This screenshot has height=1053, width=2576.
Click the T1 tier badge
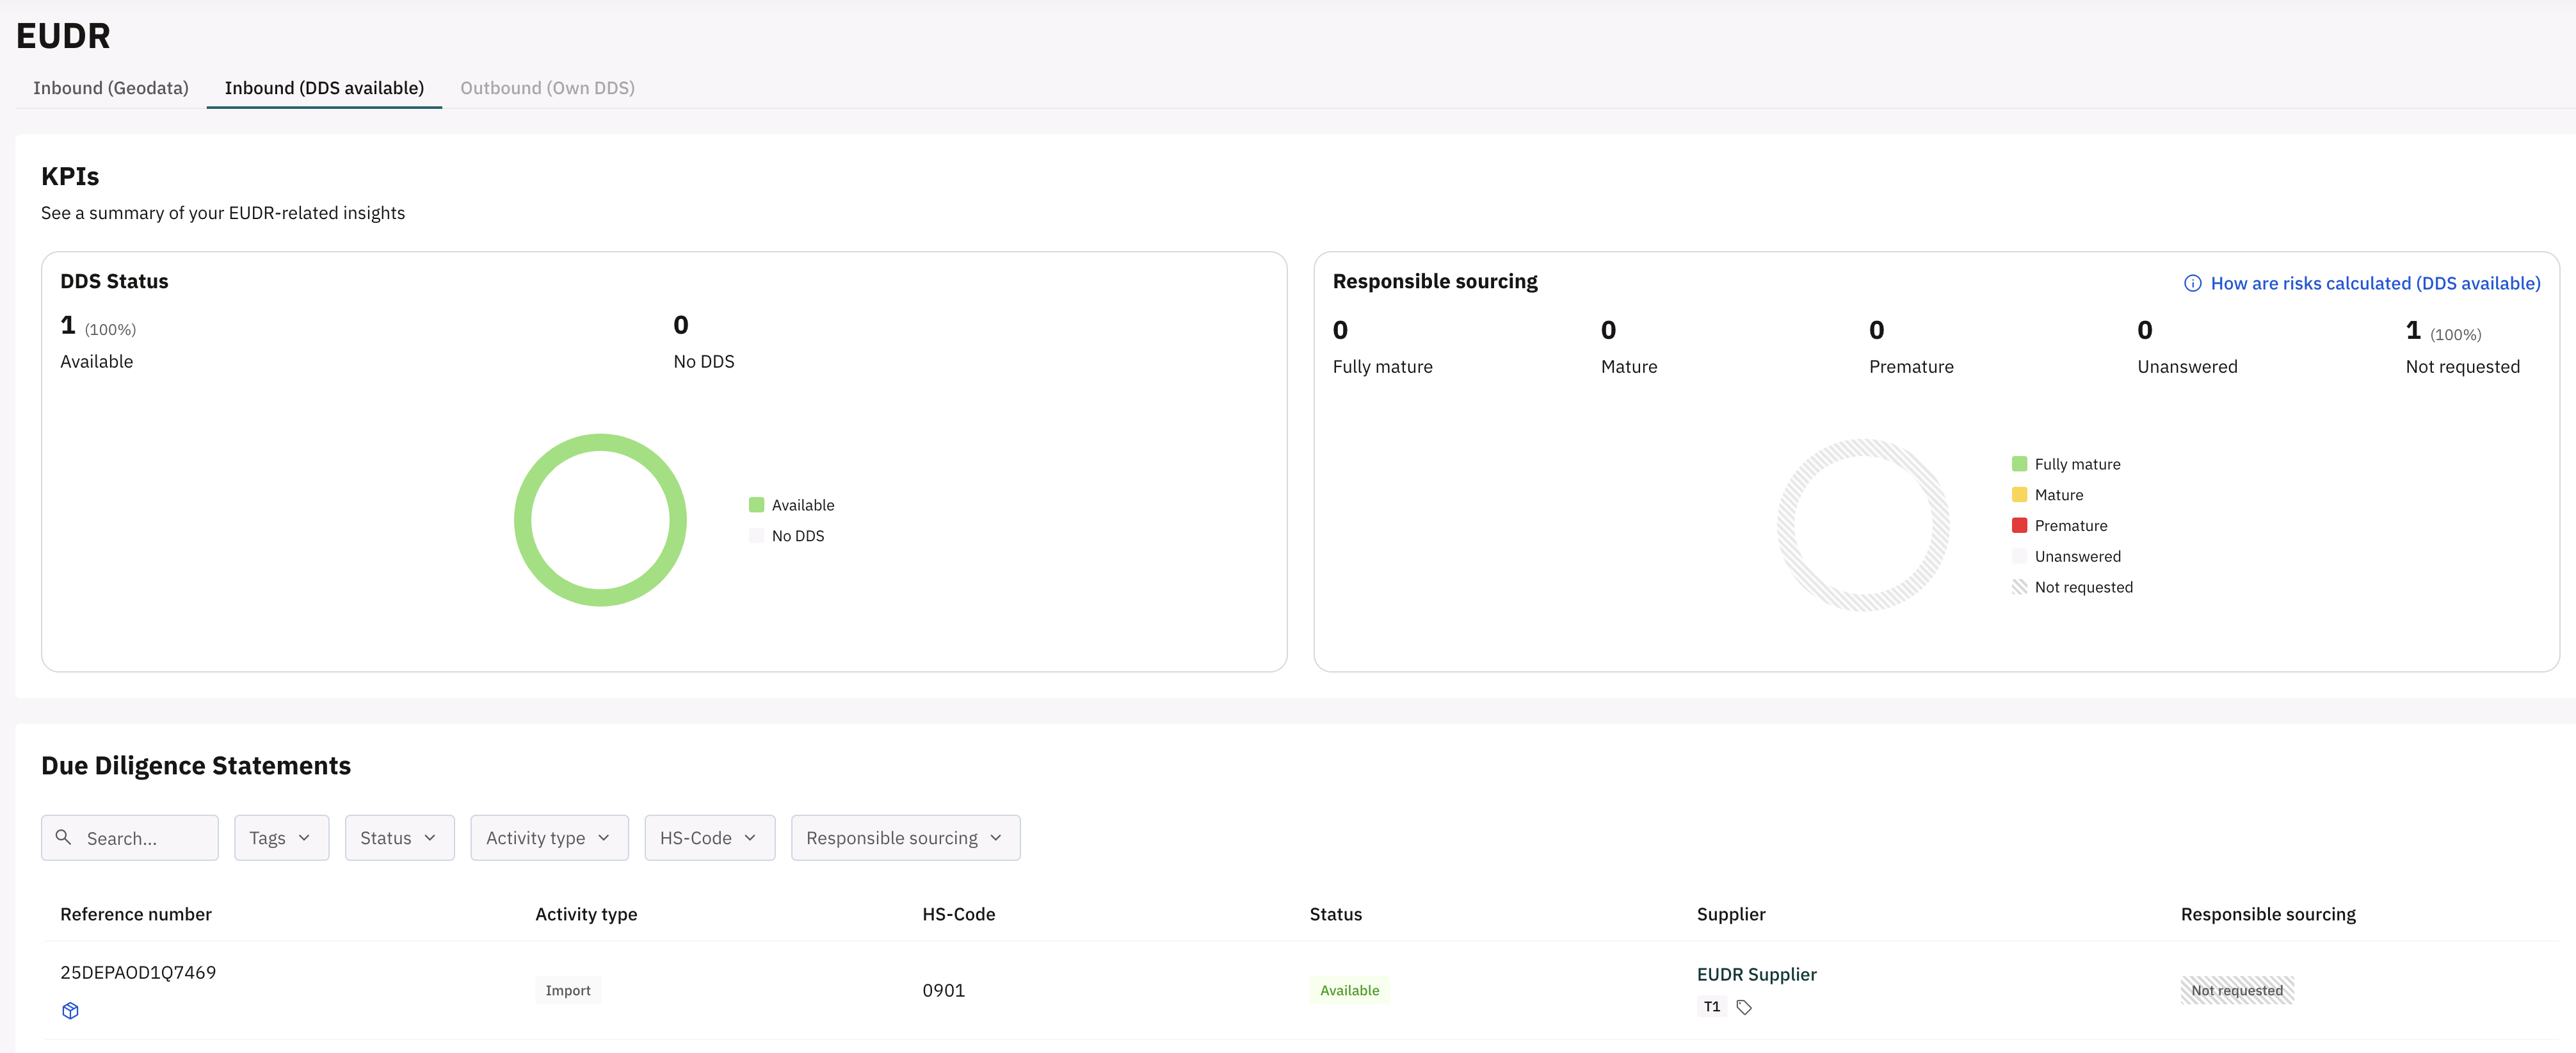tap(1711, 1007)
